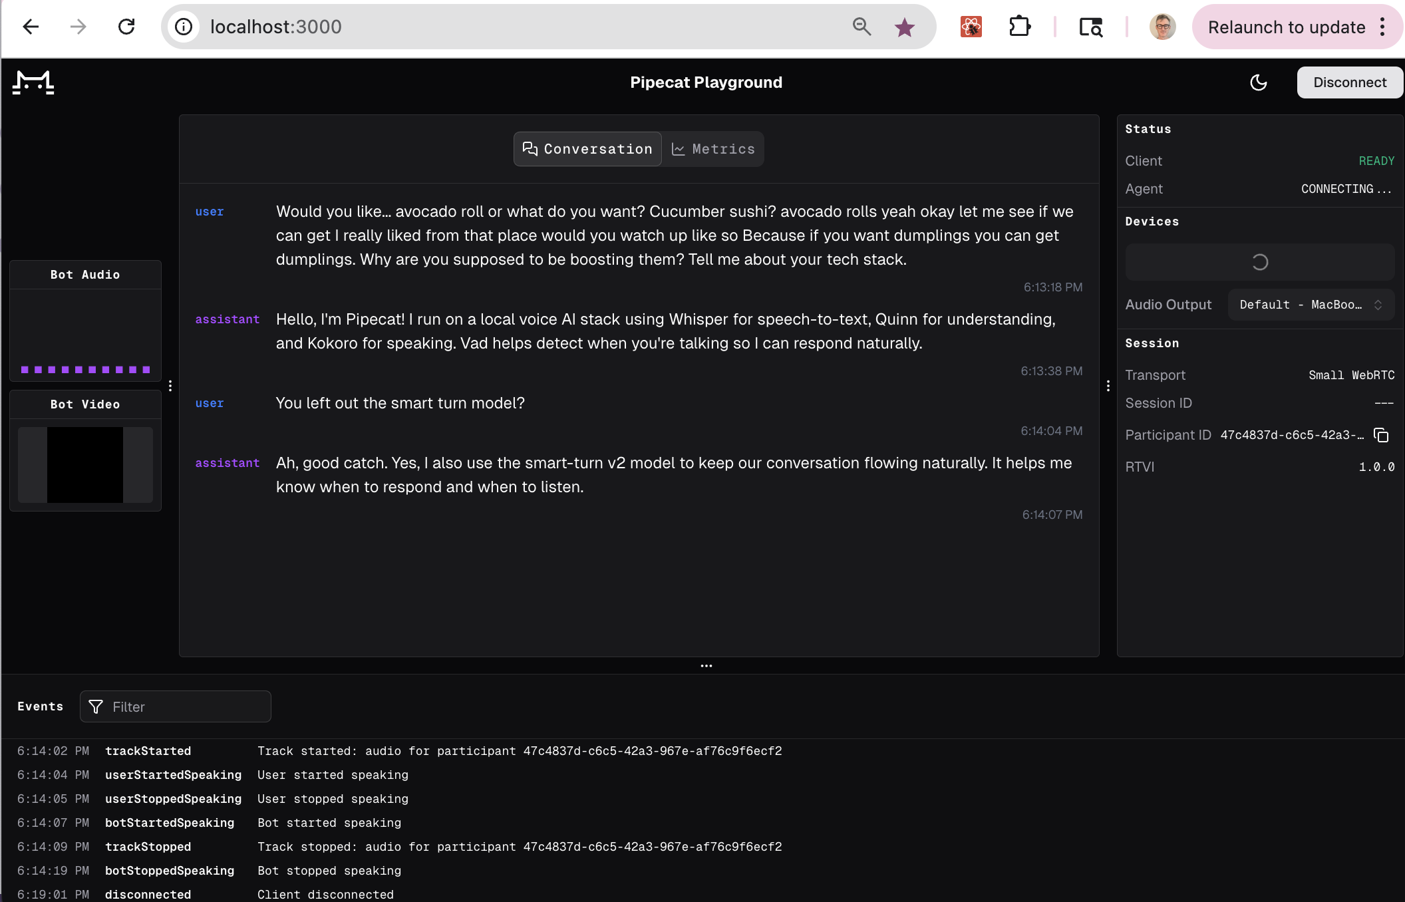Click the right panel resize handle
The width and height of the screenshot is (1405, 902).
[x=1108, y=386]
